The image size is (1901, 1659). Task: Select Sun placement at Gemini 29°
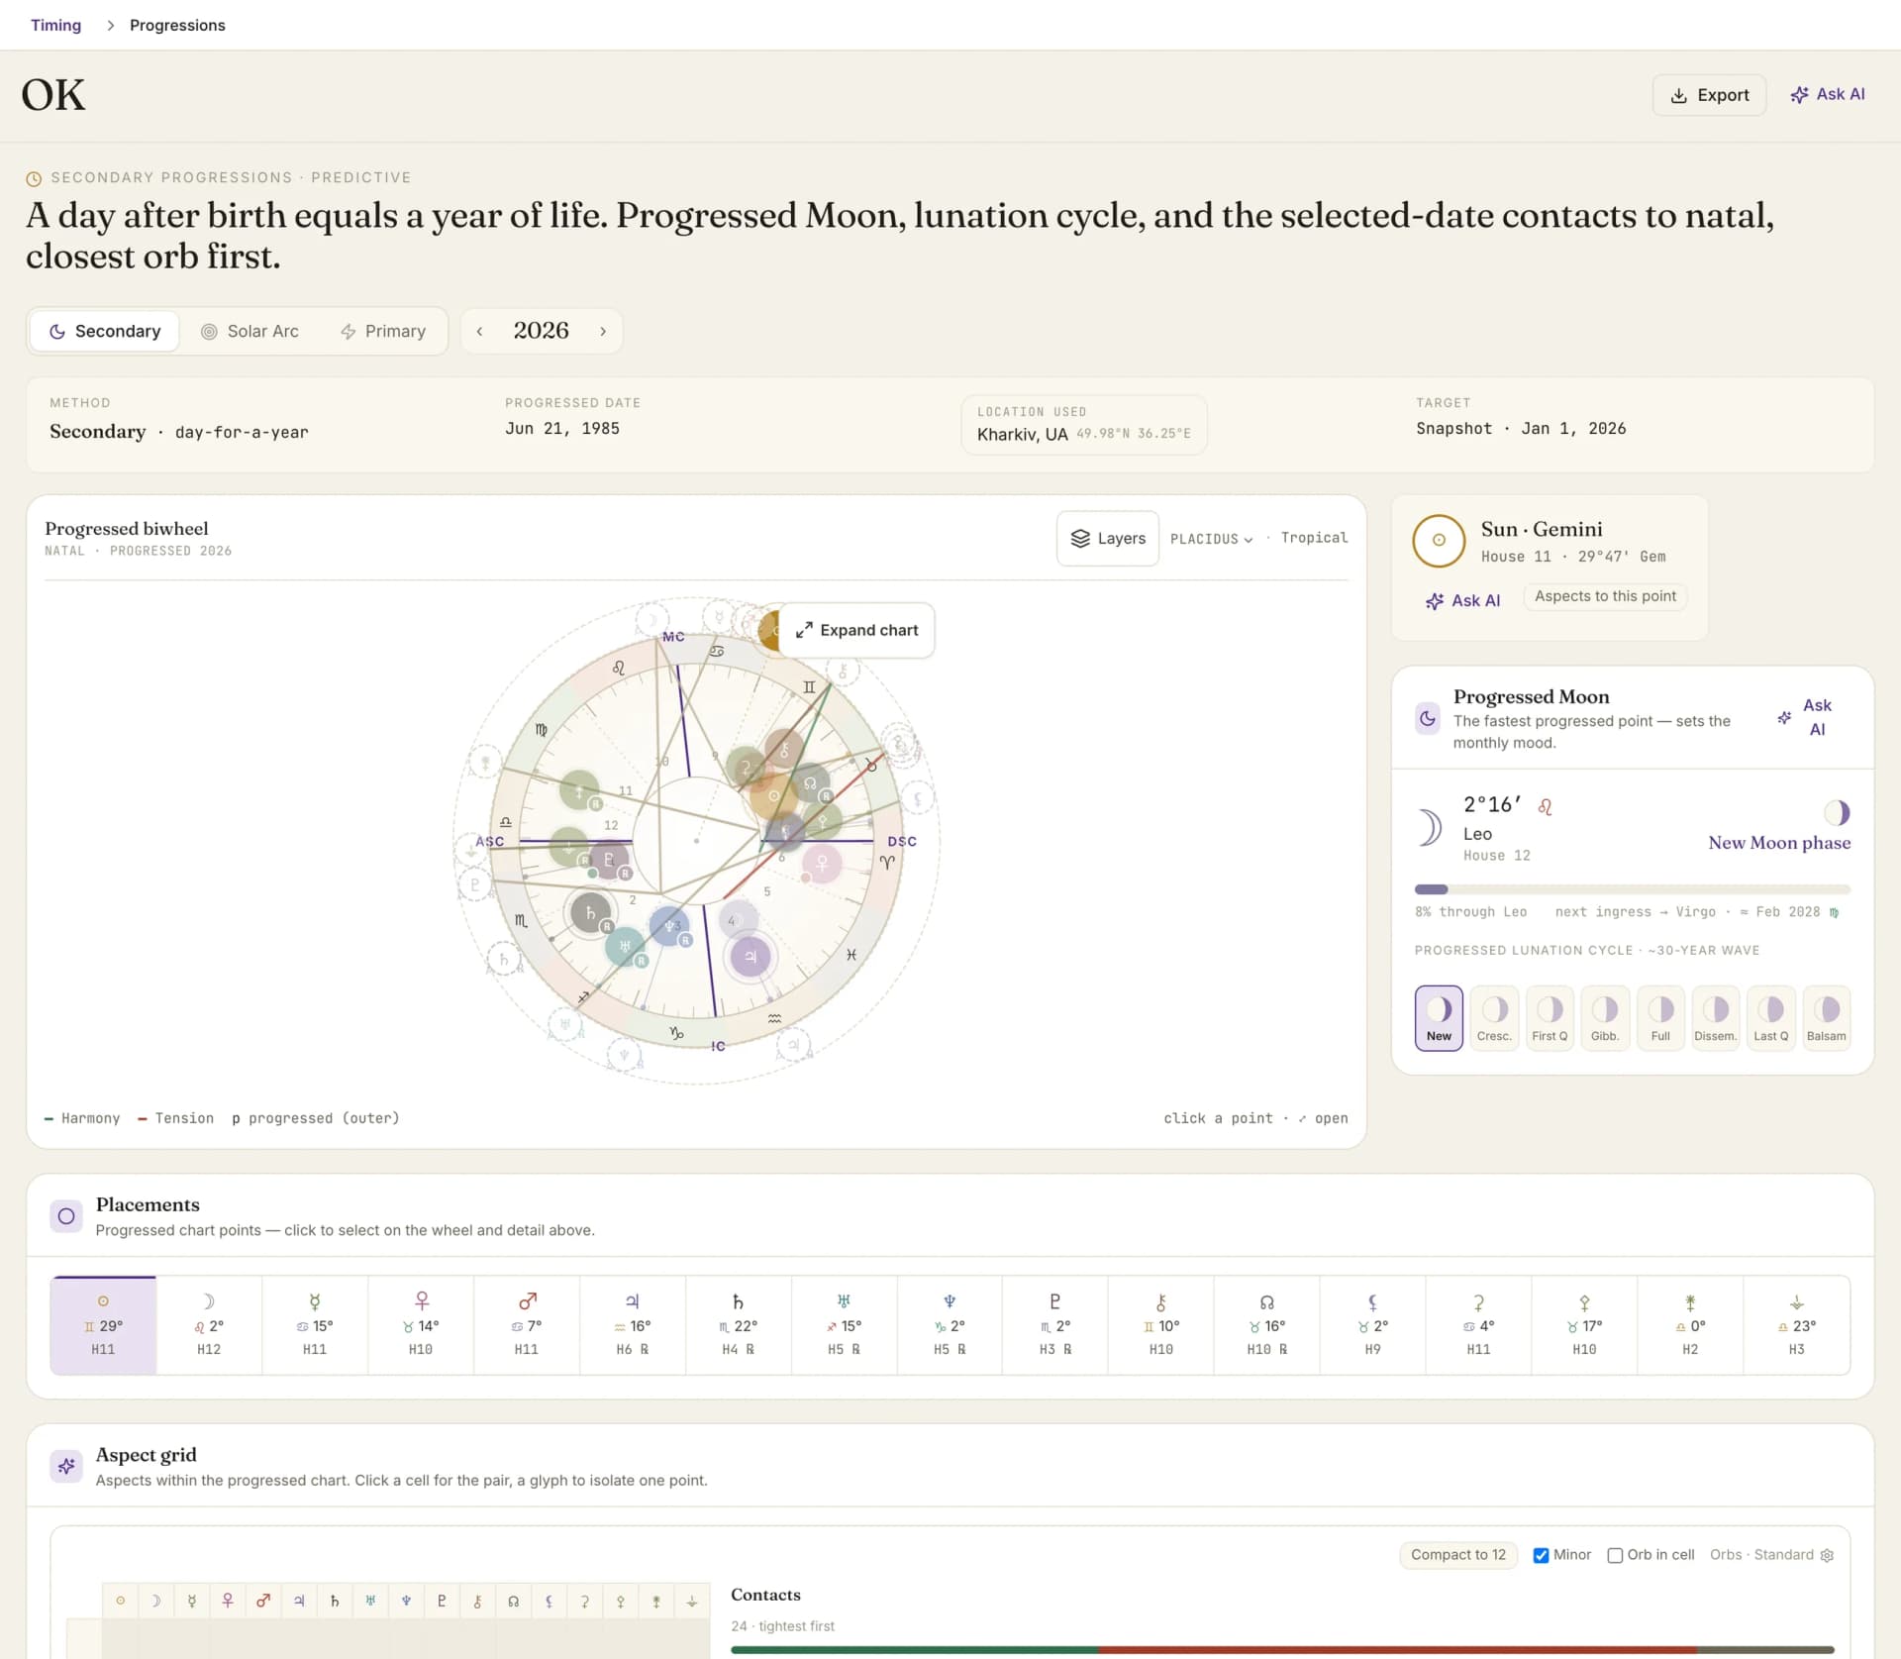pos(103,1325)
